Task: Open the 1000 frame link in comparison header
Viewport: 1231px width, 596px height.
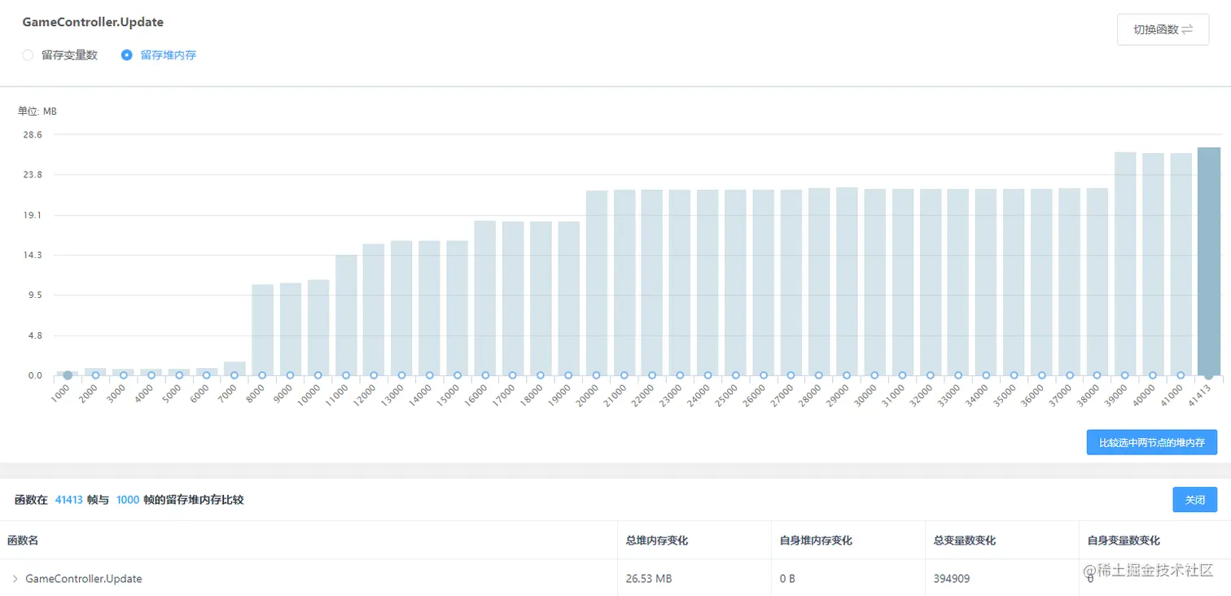Action: point(127,500)
